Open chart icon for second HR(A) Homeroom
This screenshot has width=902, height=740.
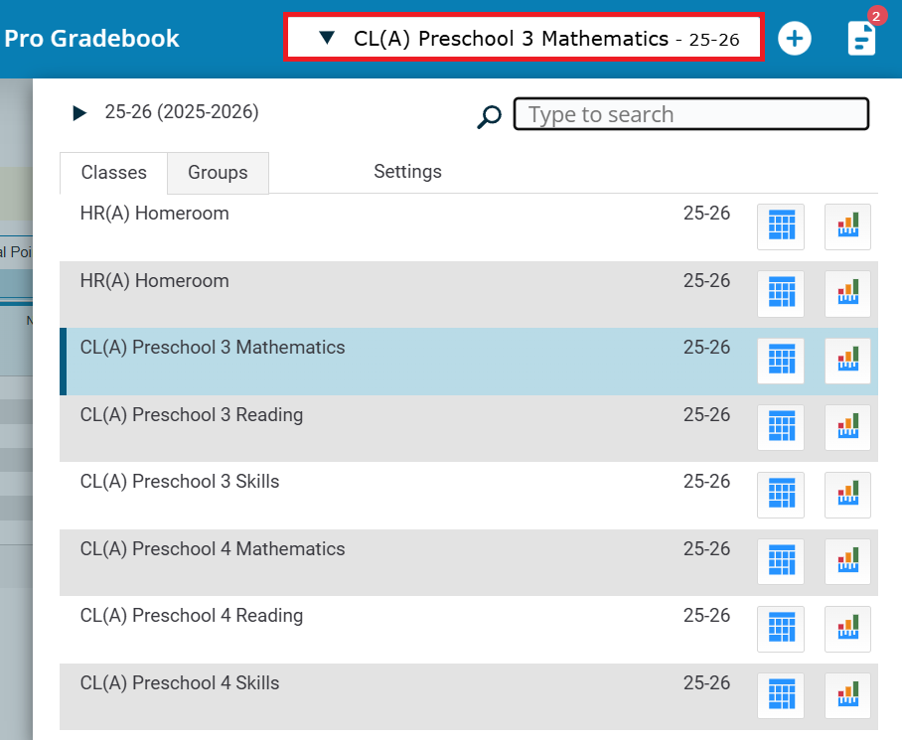(847, 293)
